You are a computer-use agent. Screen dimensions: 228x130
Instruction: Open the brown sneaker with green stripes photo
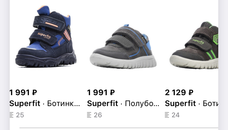[194, 45]
